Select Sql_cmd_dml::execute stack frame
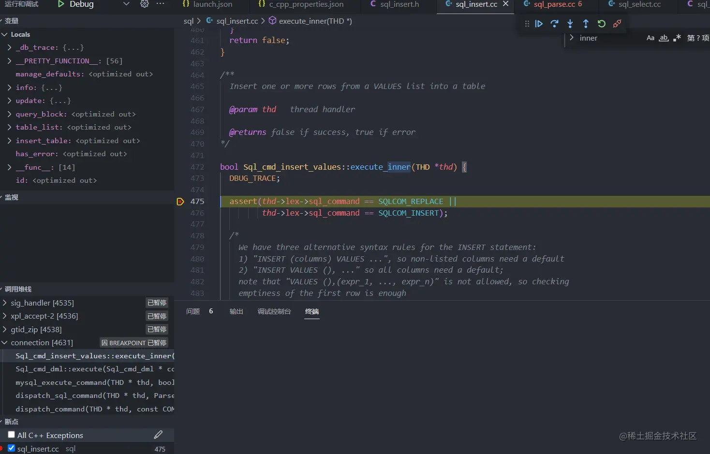 tap(88, 369)
